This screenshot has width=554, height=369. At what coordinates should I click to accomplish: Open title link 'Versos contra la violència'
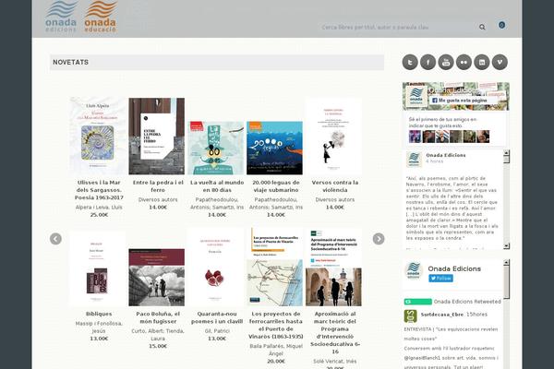pyautogui.click(x=335, y=186)
